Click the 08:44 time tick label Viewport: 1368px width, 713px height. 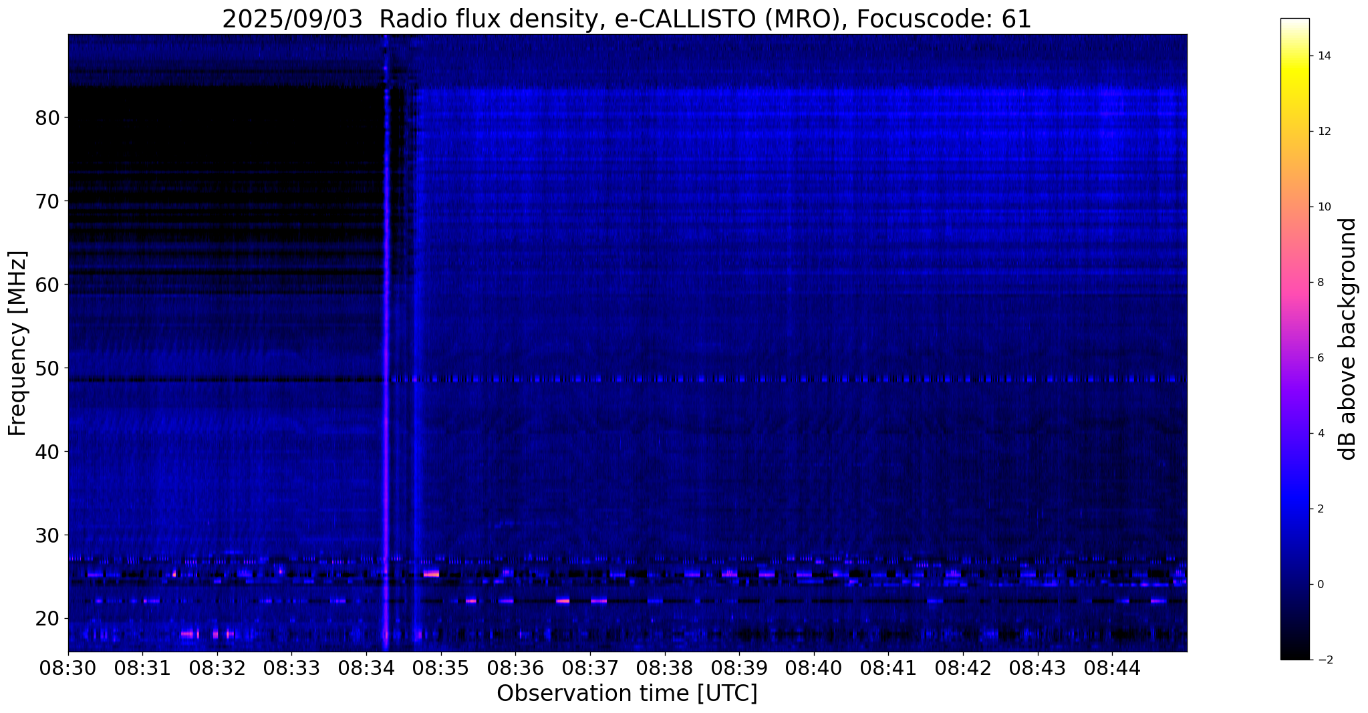tap(1112, 668)
